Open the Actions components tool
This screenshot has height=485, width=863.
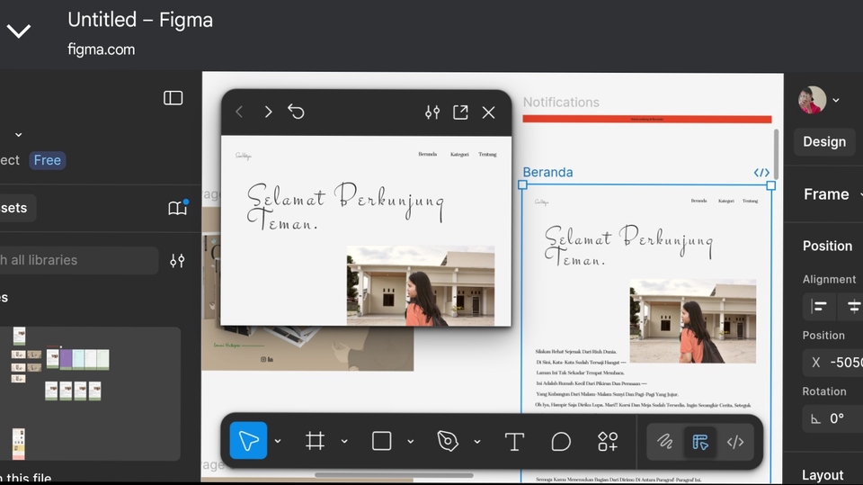[x=608, y=441]
